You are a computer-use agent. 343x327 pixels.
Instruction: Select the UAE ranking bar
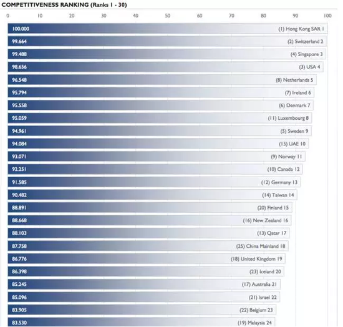(x=158, y=144)
